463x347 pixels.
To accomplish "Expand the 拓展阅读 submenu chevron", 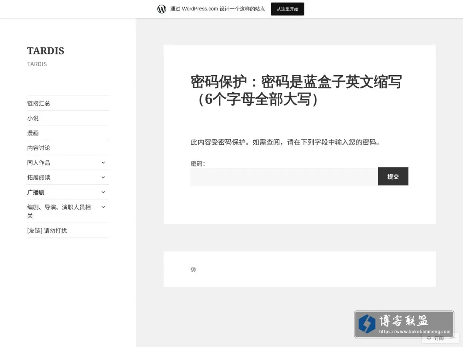I will [103, 177].
